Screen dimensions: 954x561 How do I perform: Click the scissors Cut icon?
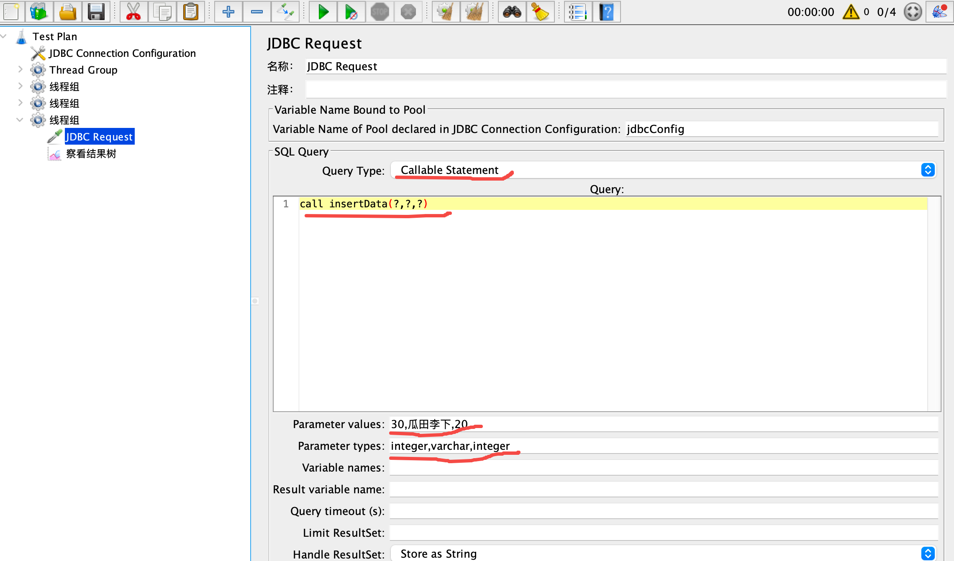coord(133,12)
